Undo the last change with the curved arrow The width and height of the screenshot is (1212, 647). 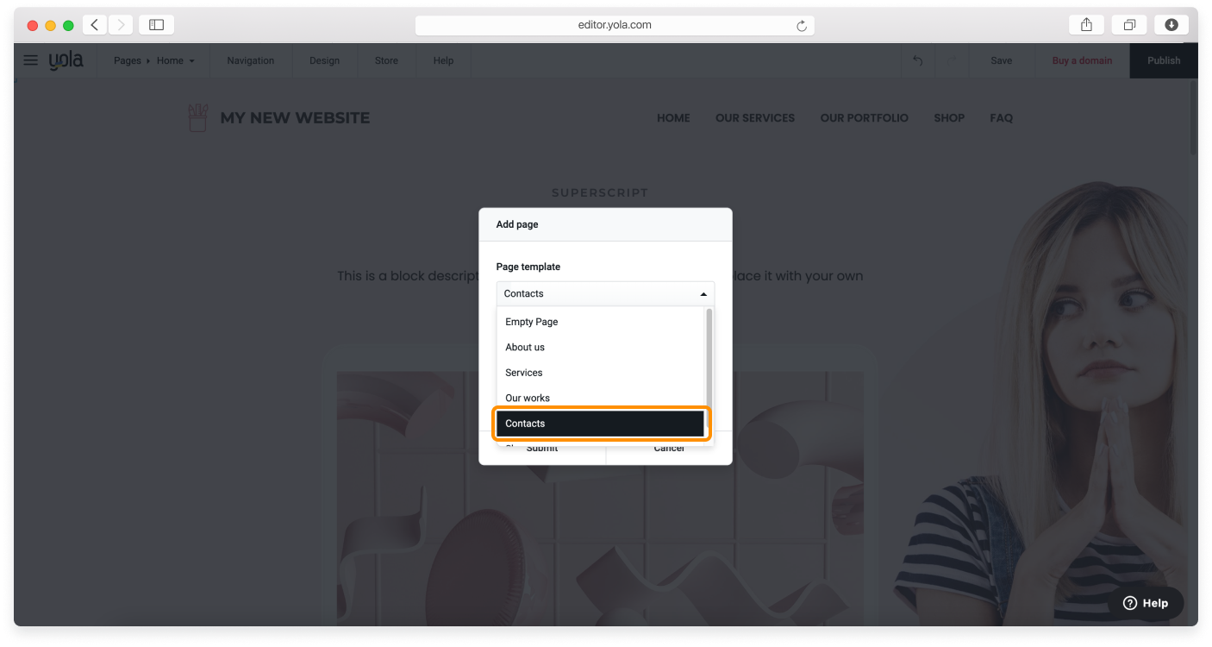point(917,60)
